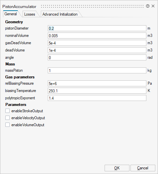
Task: Click the biasingTemperature label
Action: (21, 91)
